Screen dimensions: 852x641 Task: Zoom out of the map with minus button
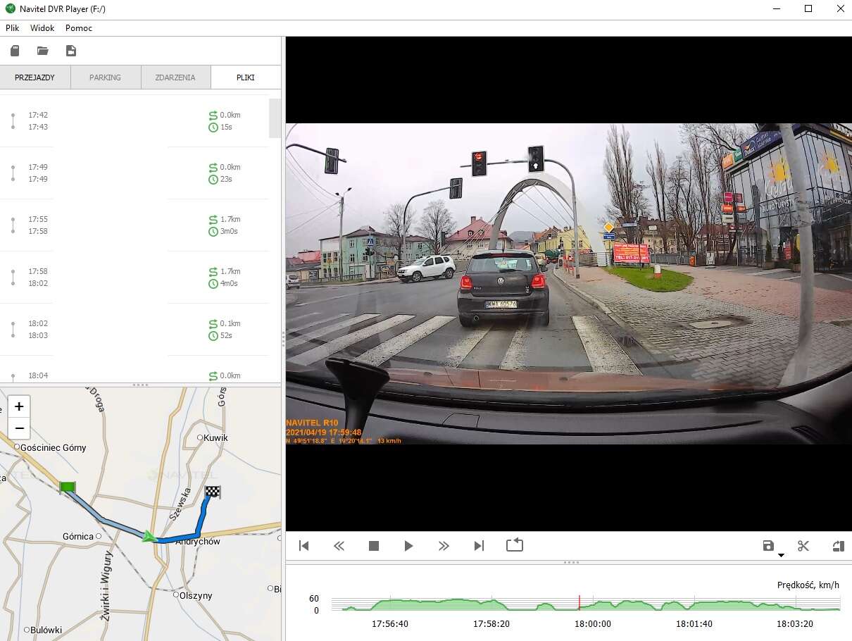(19, 428)
